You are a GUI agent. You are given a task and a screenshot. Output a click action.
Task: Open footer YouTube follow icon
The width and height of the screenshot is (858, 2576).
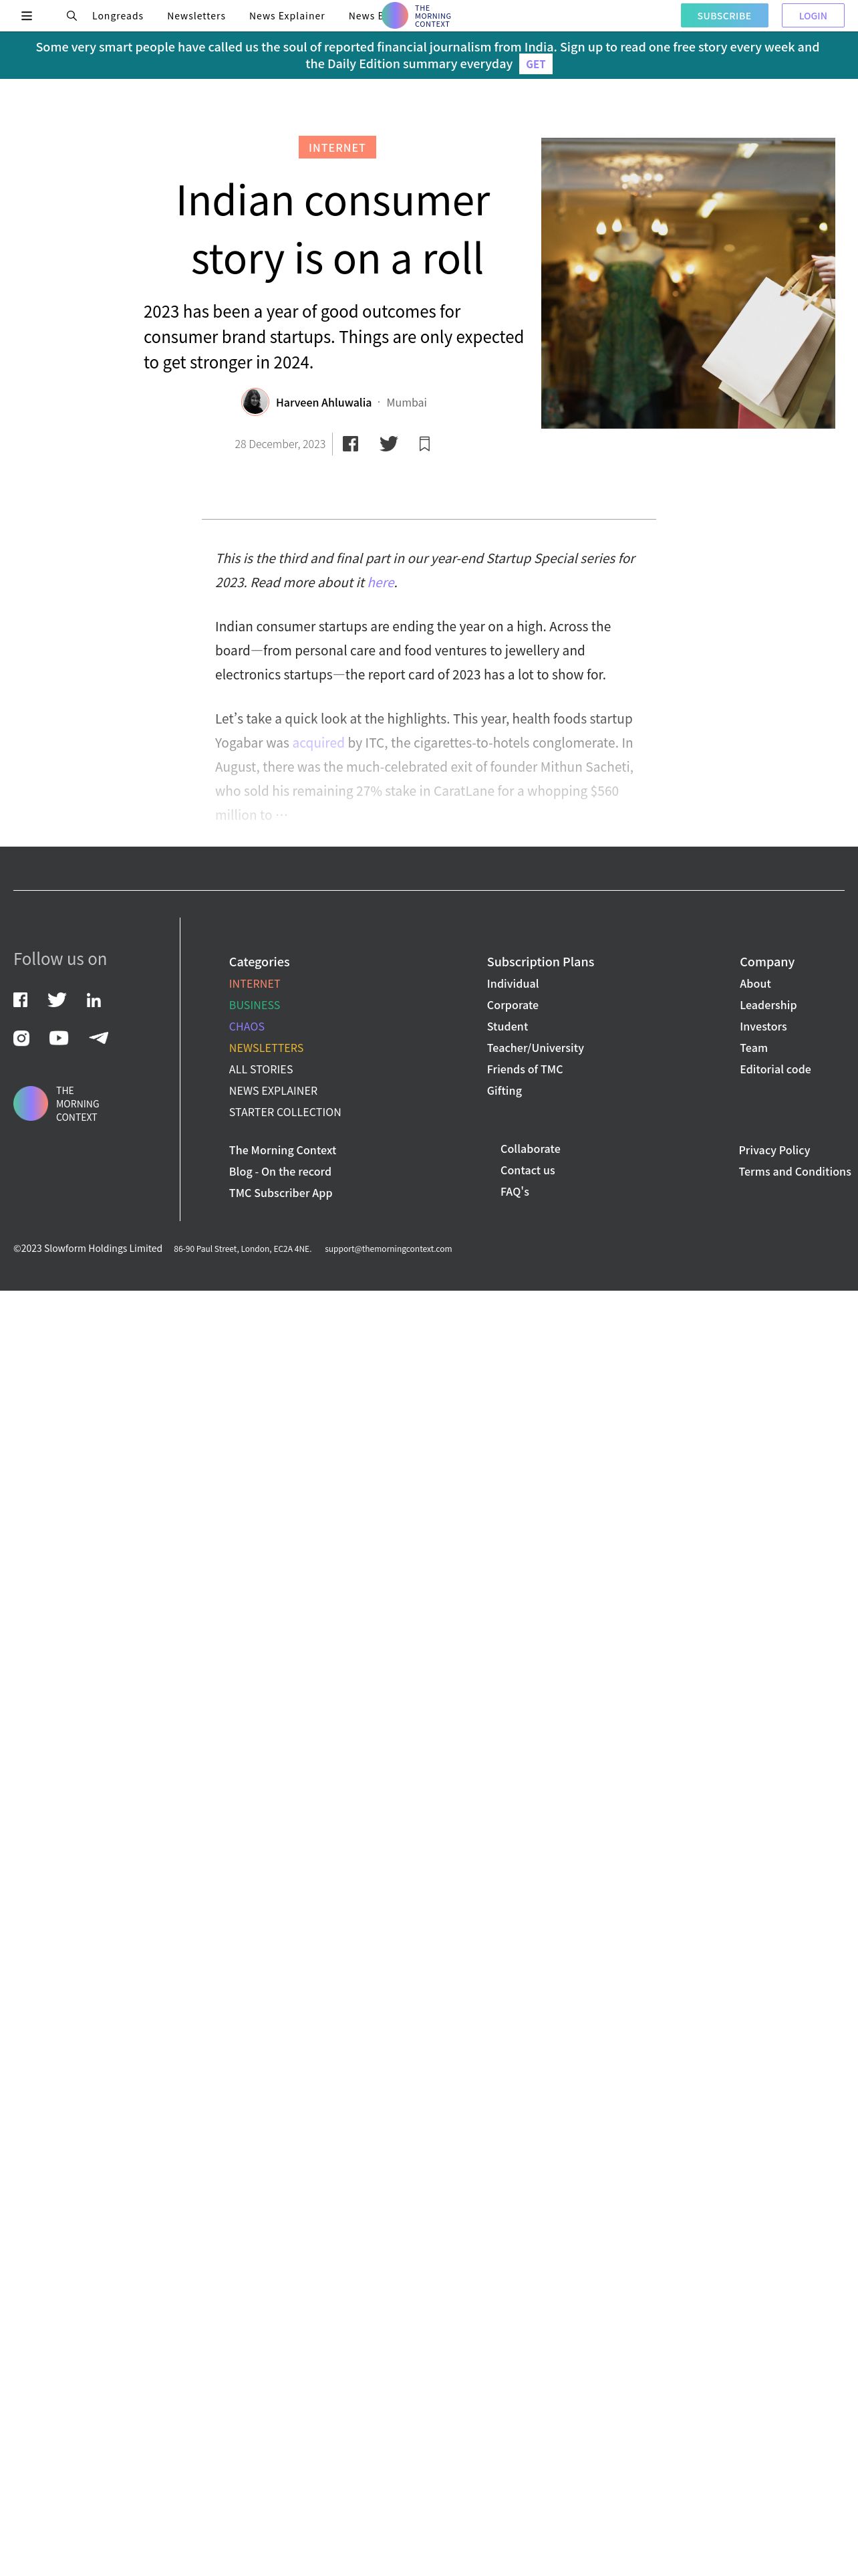[x=59, y=1038]
